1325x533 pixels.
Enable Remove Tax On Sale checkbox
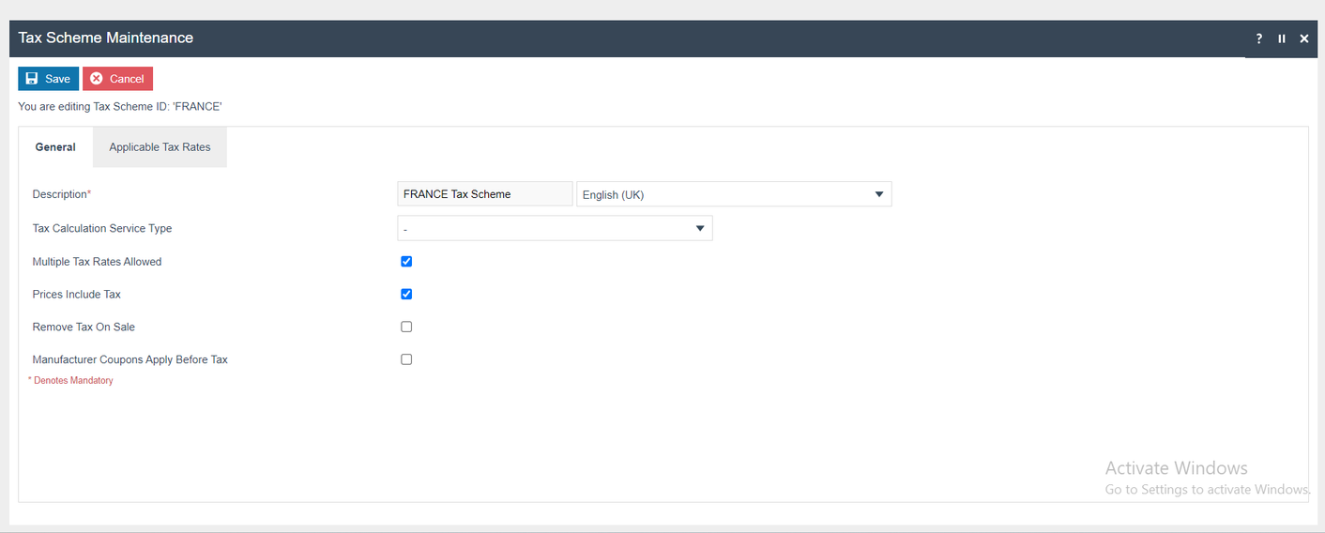point(406,327)
